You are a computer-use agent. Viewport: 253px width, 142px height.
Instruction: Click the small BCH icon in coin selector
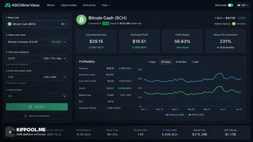tap(10, 24)
